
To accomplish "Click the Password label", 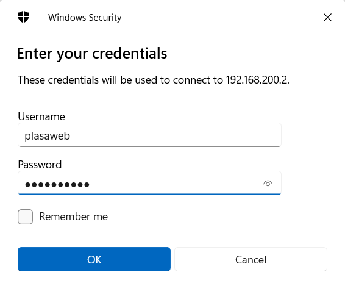I will tap(40, 165).
